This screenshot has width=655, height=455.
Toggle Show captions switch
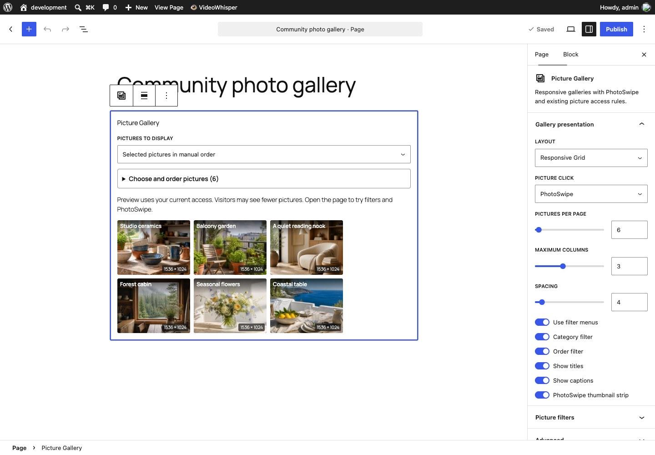[x=542, y=380]
